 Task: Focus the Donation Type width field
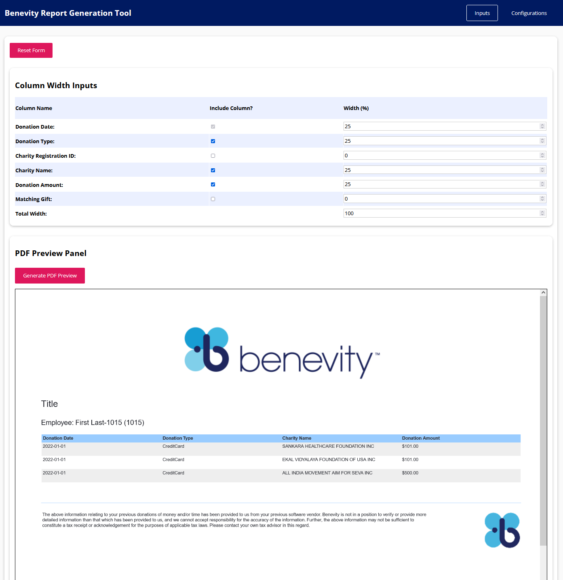click(445, 141)
